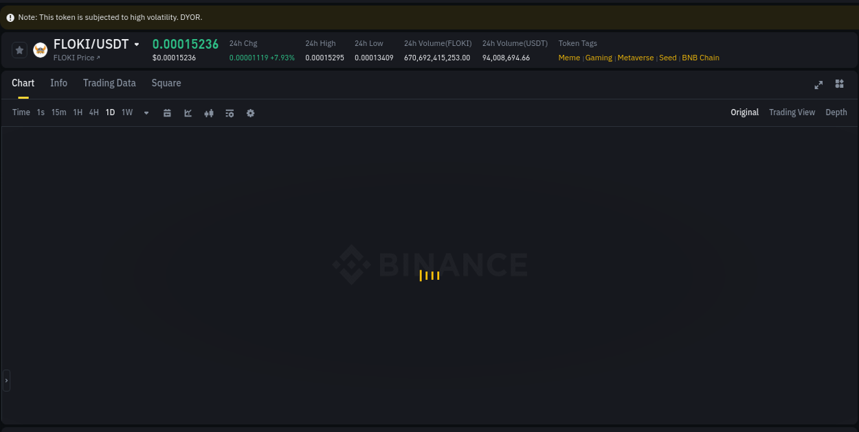The width and height of the screenshot is (859, 432).
Task: Favorite FLOKI/USDT using the star
Action: coord(19,49)
